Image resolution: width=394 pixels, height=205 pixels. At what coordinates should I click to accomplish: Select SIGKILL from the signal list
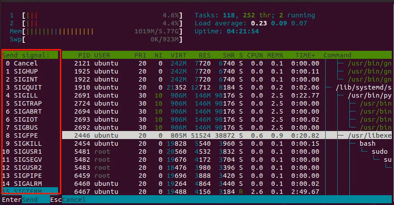30,143
